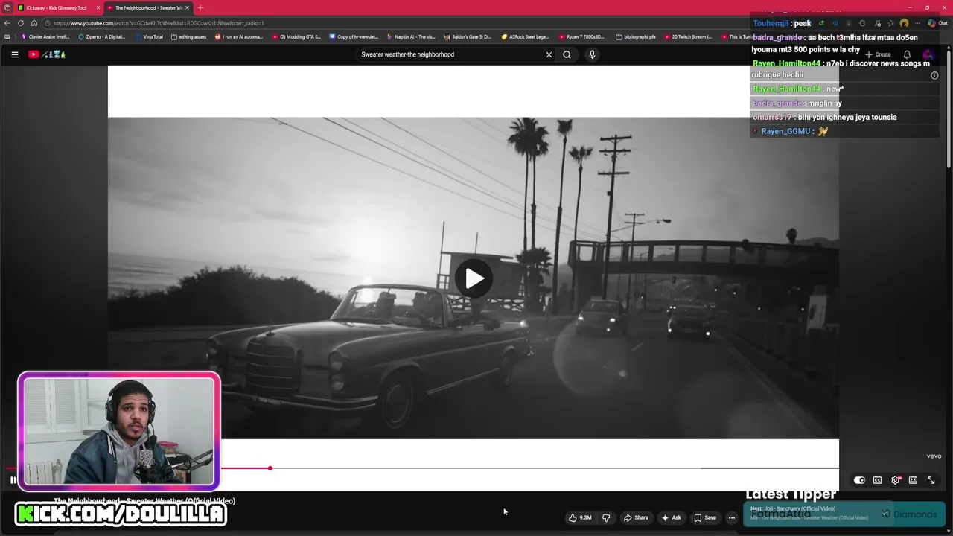Open the VirusTotal bookmark
Viewport: 953px width, 536px height.
coord(149,36)
